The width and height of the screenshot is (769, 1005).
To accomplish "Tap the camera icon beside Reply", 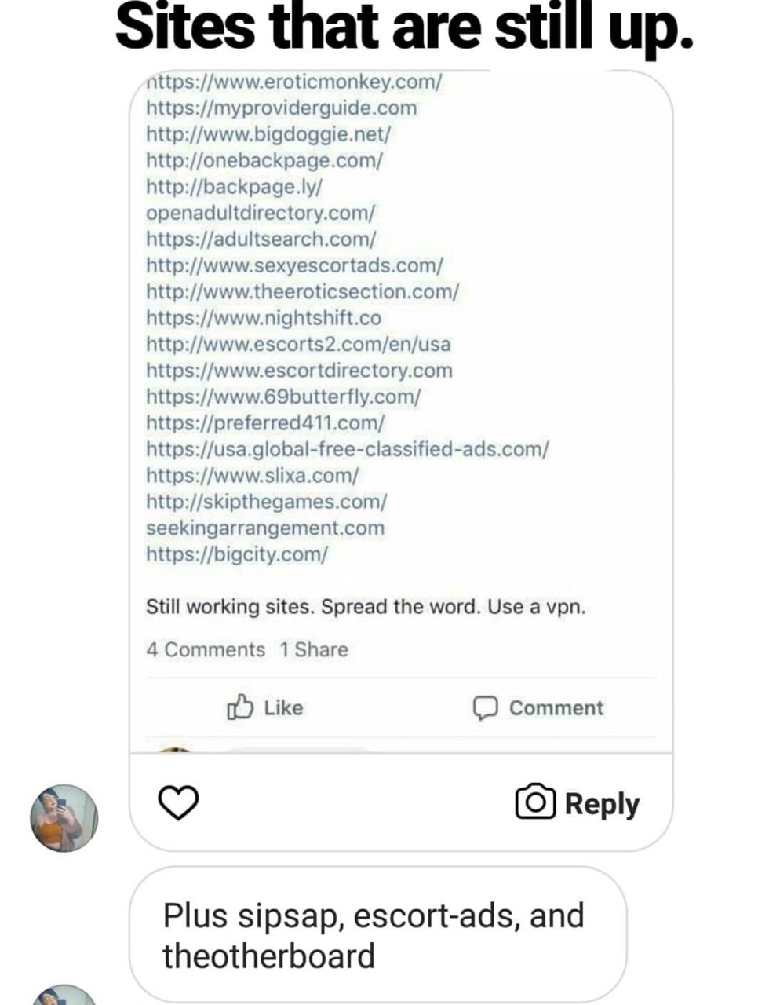I will [535, 802].
